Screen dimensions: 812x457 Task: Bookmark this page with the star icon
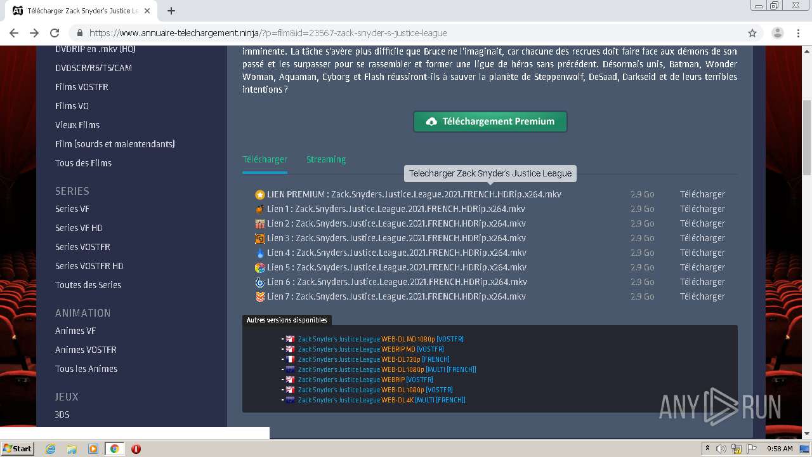click(x=752, y=33)
